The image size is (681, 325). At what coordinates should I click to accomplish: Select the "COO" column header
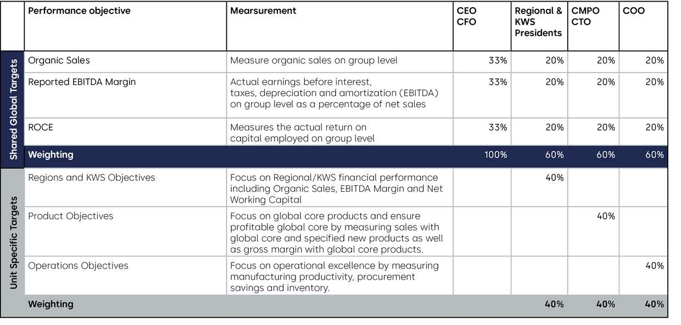click(634, 11)
